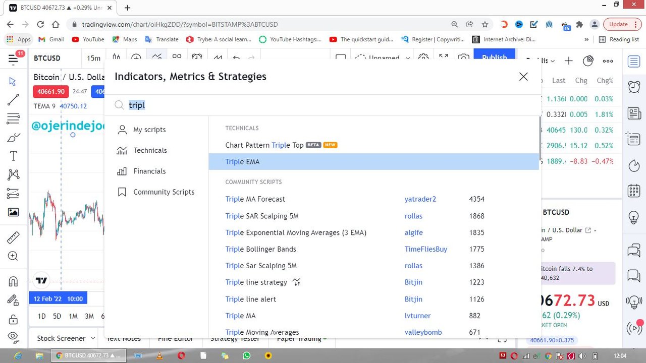This screenshot has width=646, height=363.
Task: Open the TradingView hamburger main menu
Action: [14, 58]
